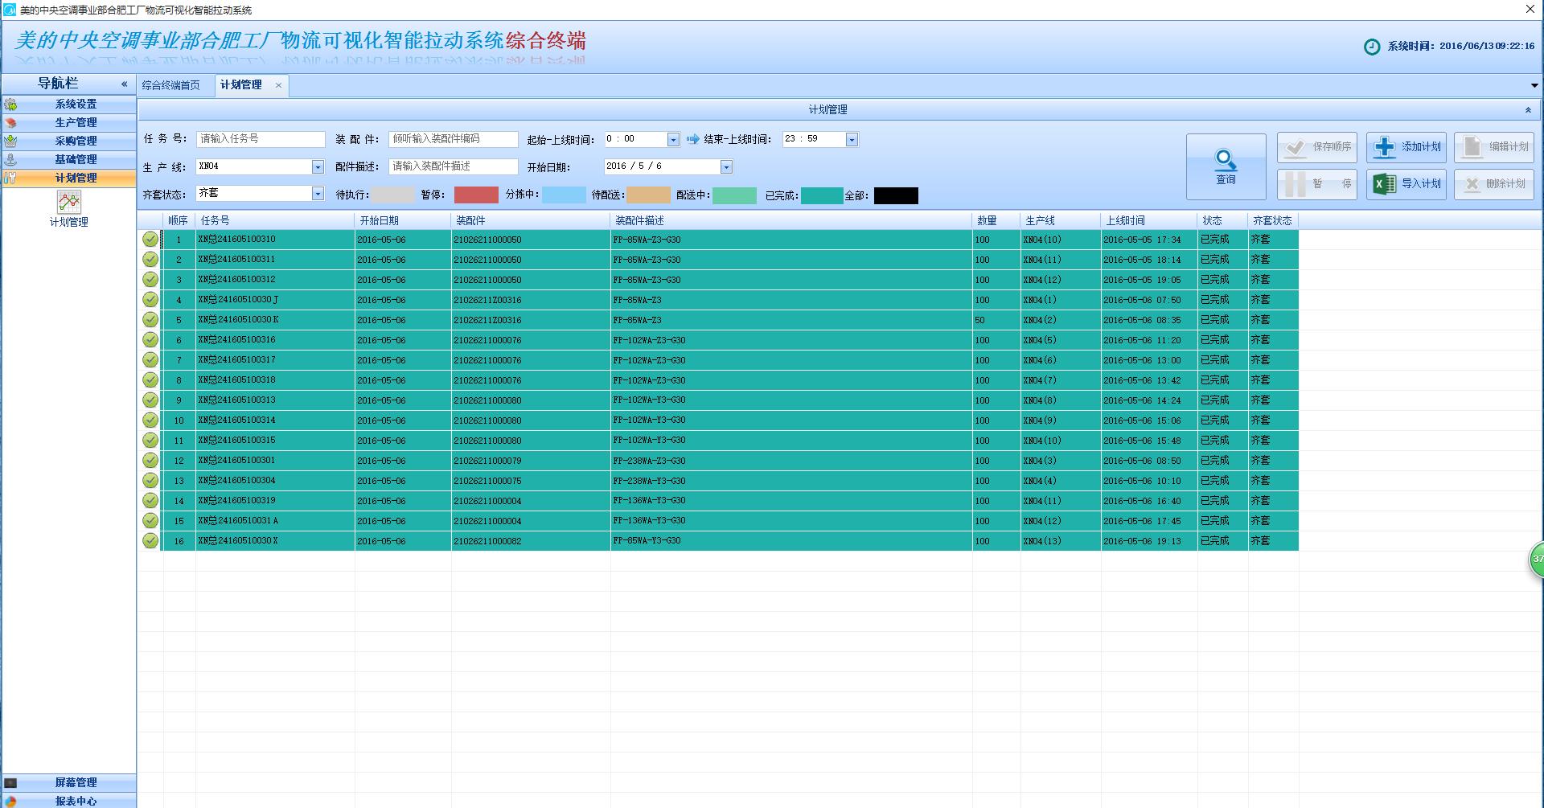
Task: Click the 采购管理 basket icon
Action: [10, 142]
